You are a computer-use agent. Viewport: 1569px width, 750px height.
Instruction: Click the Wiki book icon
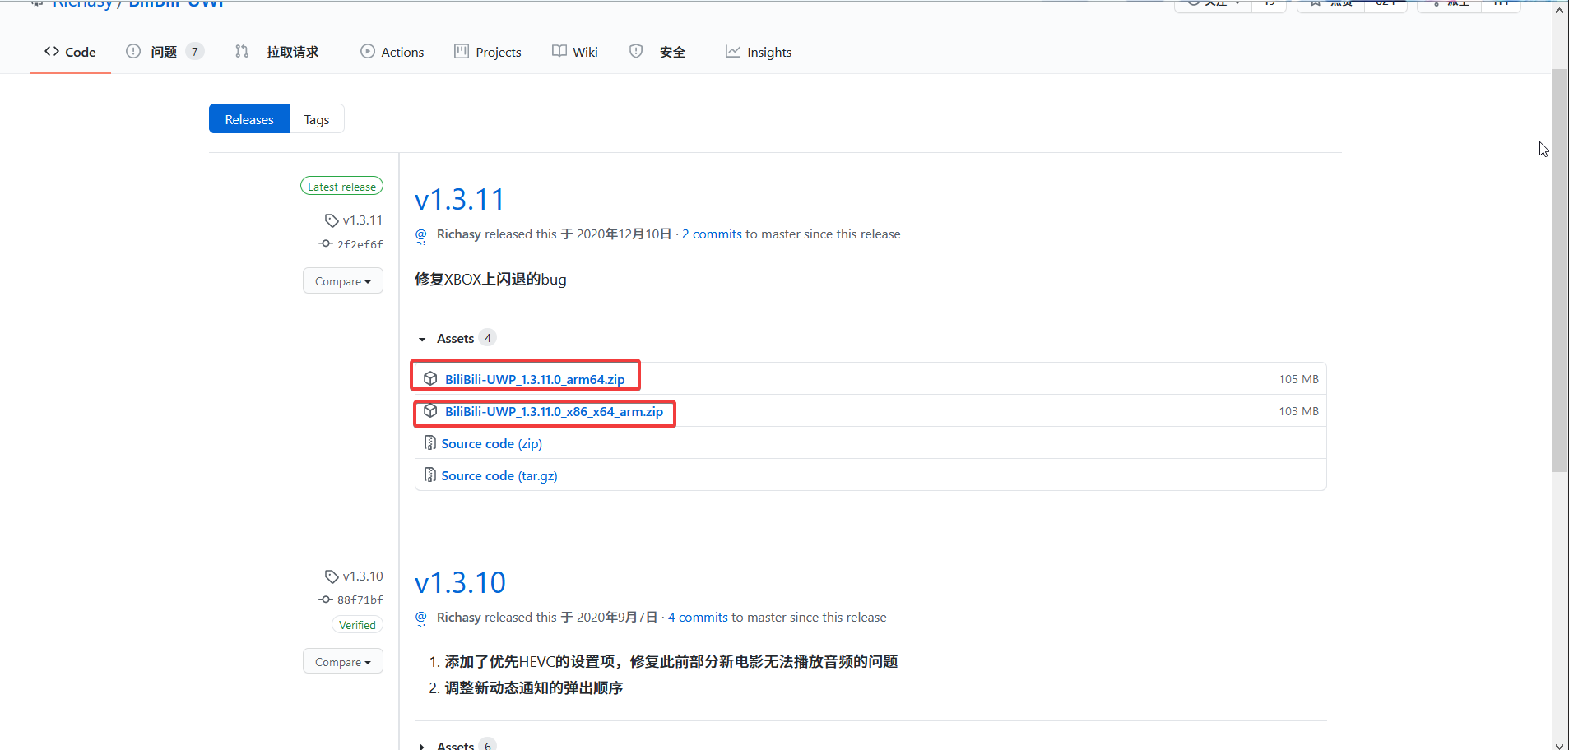coord(559,51)
